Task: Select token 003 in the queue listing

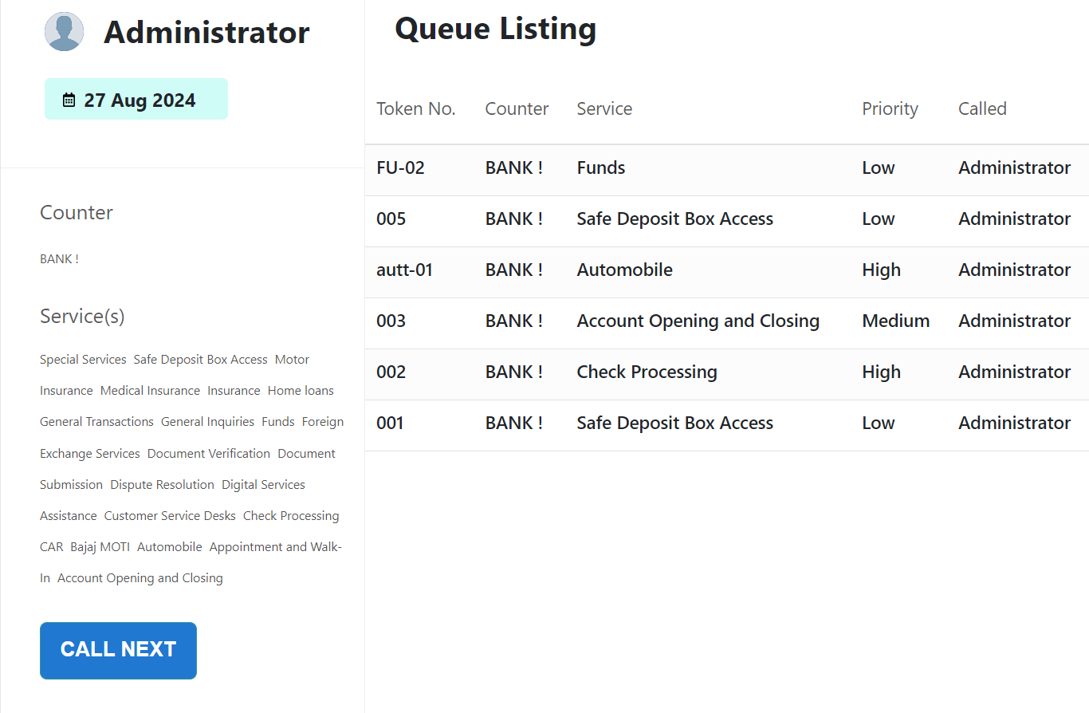Action: (x=391, y=321)
